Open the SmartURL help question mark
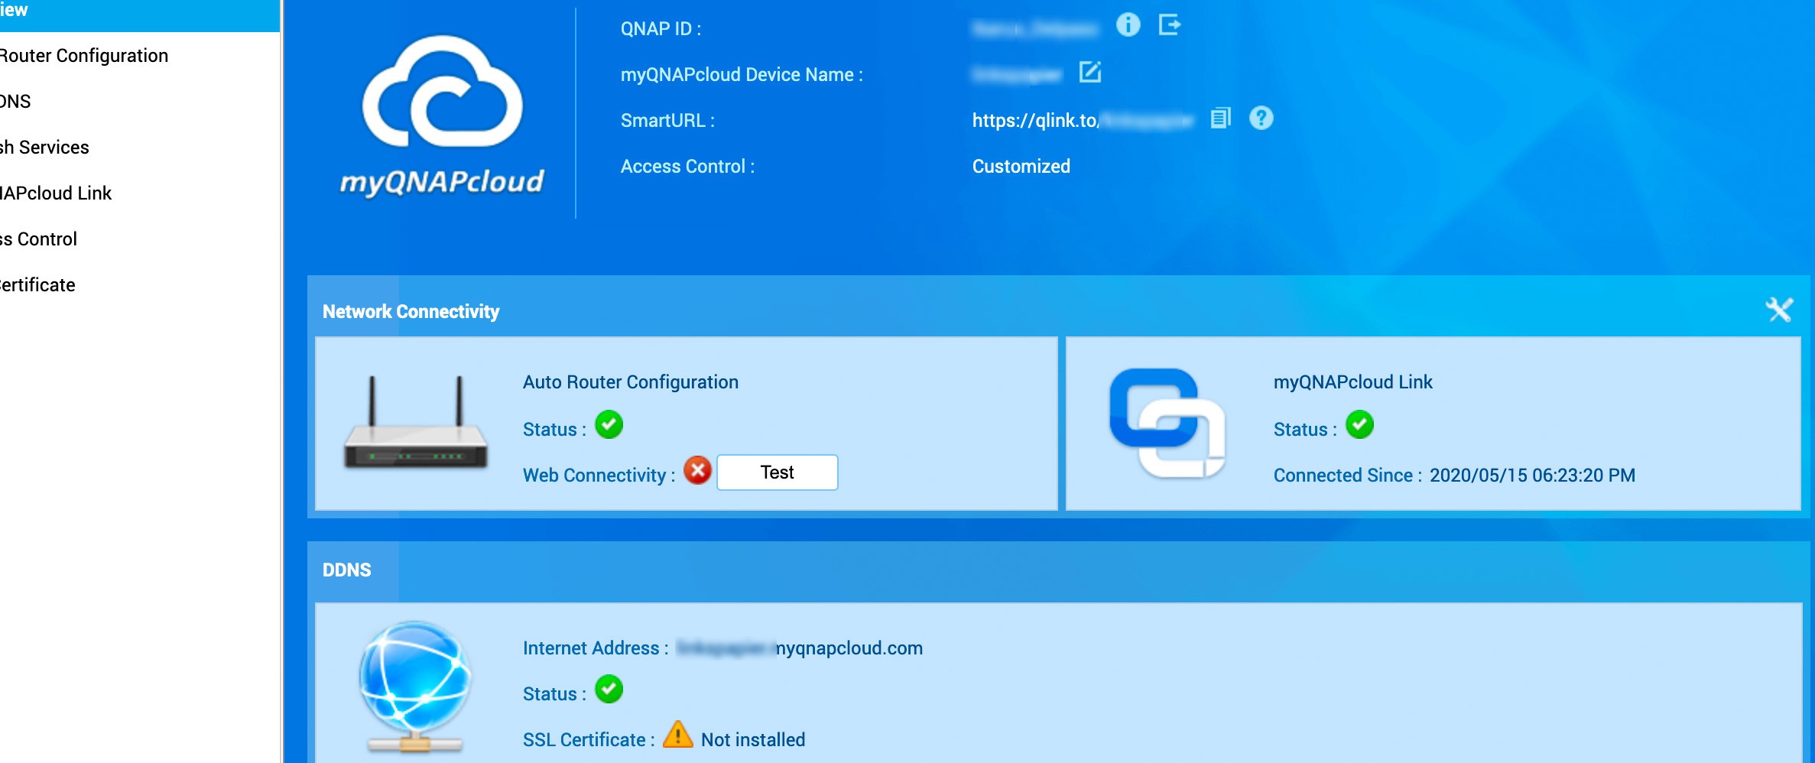1815x763 pixels. 1261,119
